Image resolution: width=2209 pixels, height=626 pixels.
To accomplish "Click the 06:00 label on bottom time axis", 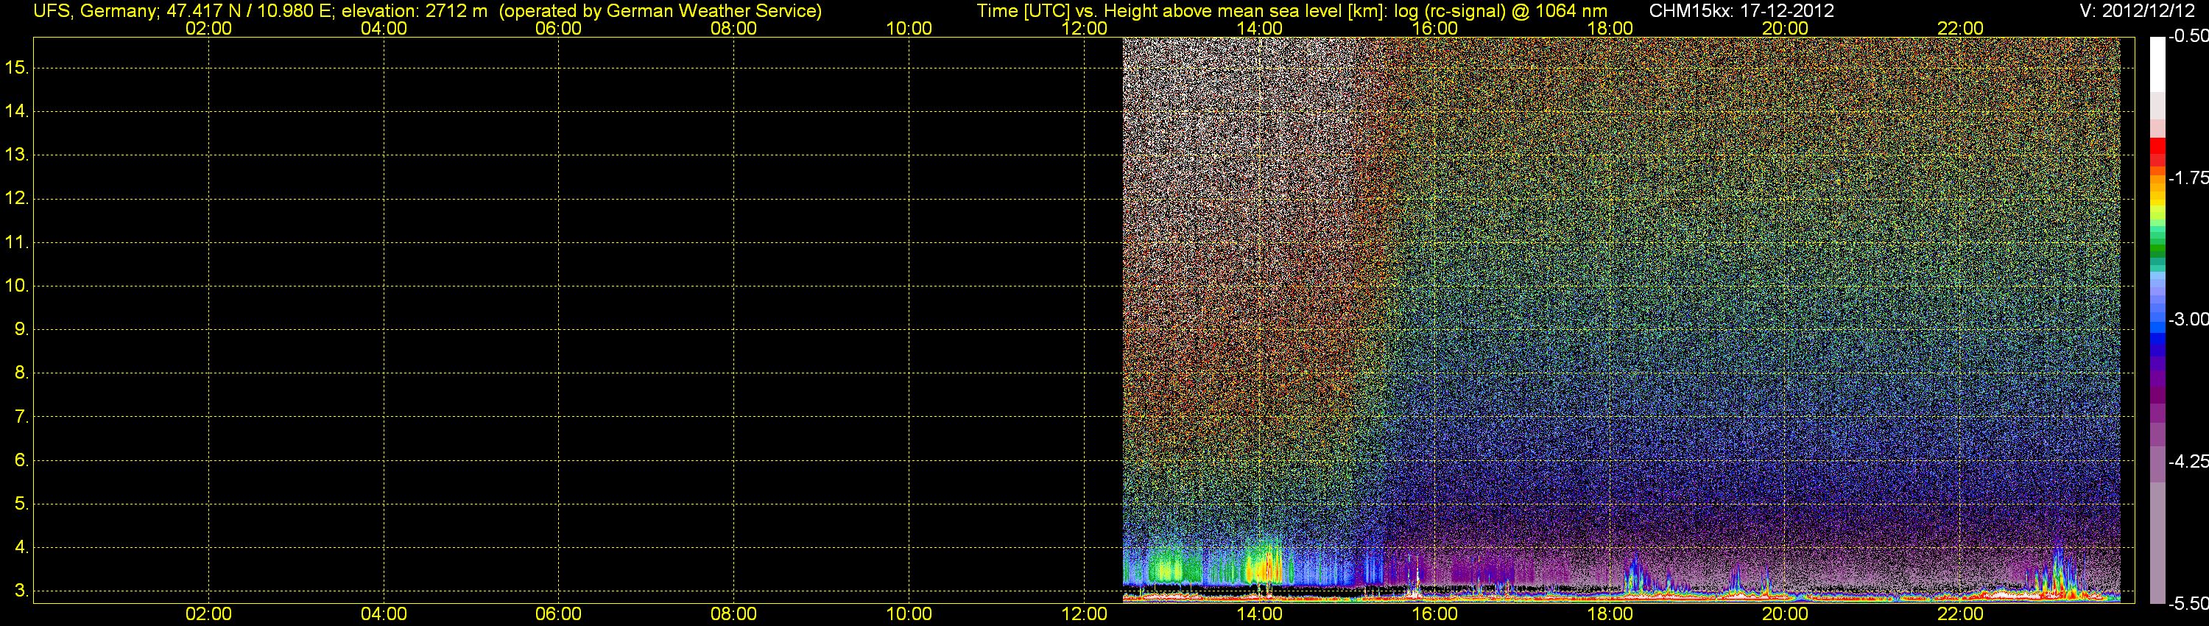I will point(558,614).
